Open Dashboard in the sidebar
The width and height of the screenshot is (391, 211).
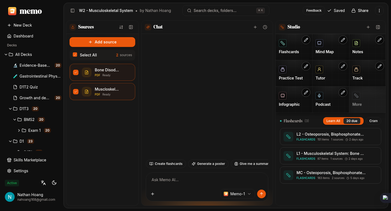point(23,36)
